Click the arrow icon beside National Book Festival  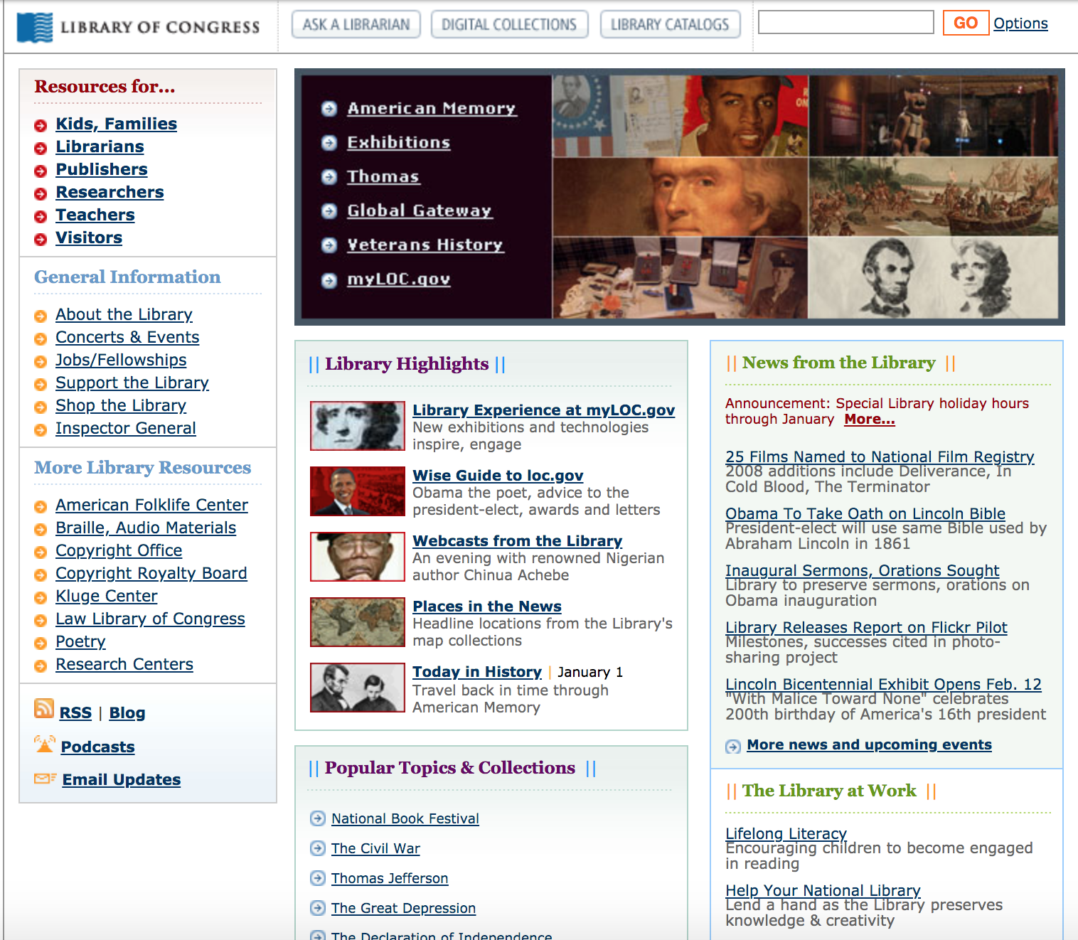318,818
